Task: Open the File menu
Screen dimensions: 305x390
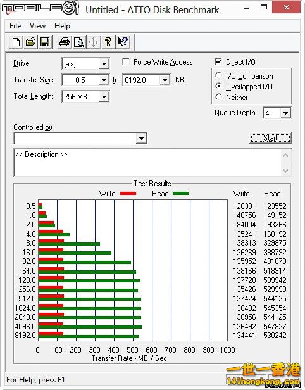Action: coord(15,25)
